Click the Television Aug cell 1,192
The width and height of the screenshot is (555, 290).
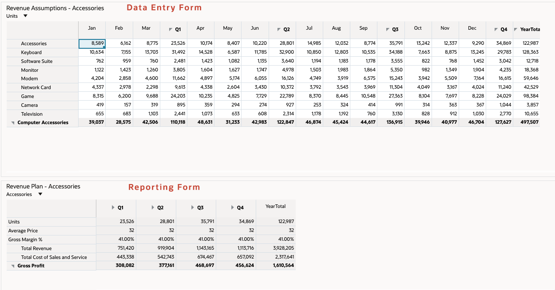336,114
